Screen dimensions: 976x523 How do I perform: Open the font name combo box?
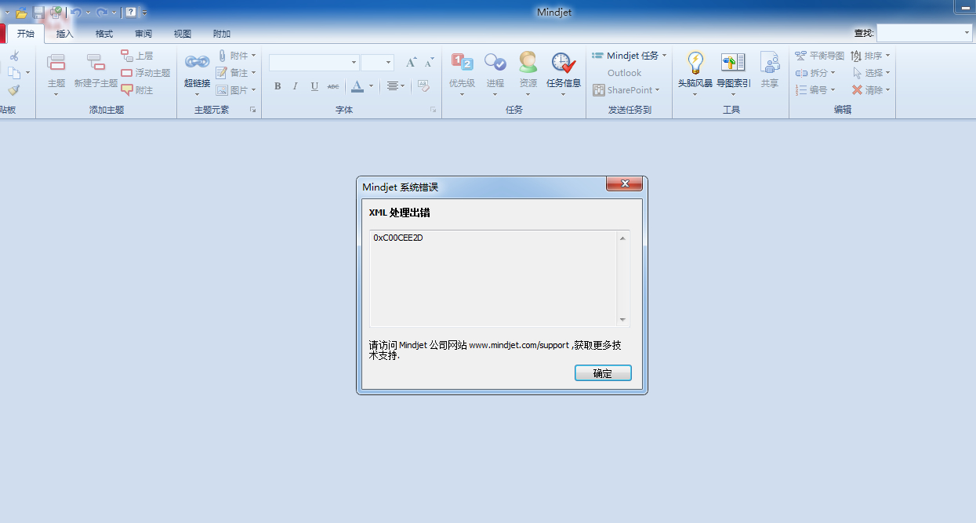coord(314,63)
